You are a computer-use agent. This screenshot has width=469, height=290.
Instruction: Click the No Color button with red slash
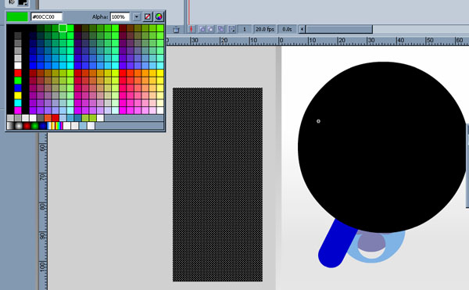pos(148,16)
